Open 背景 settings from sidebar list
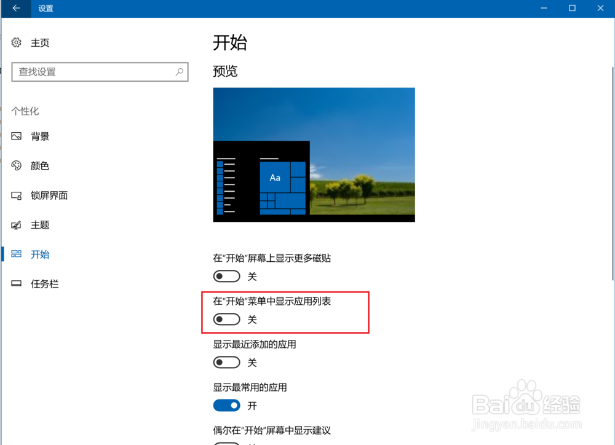The width and height of the screenshot is (615, 445). (39, 136)
